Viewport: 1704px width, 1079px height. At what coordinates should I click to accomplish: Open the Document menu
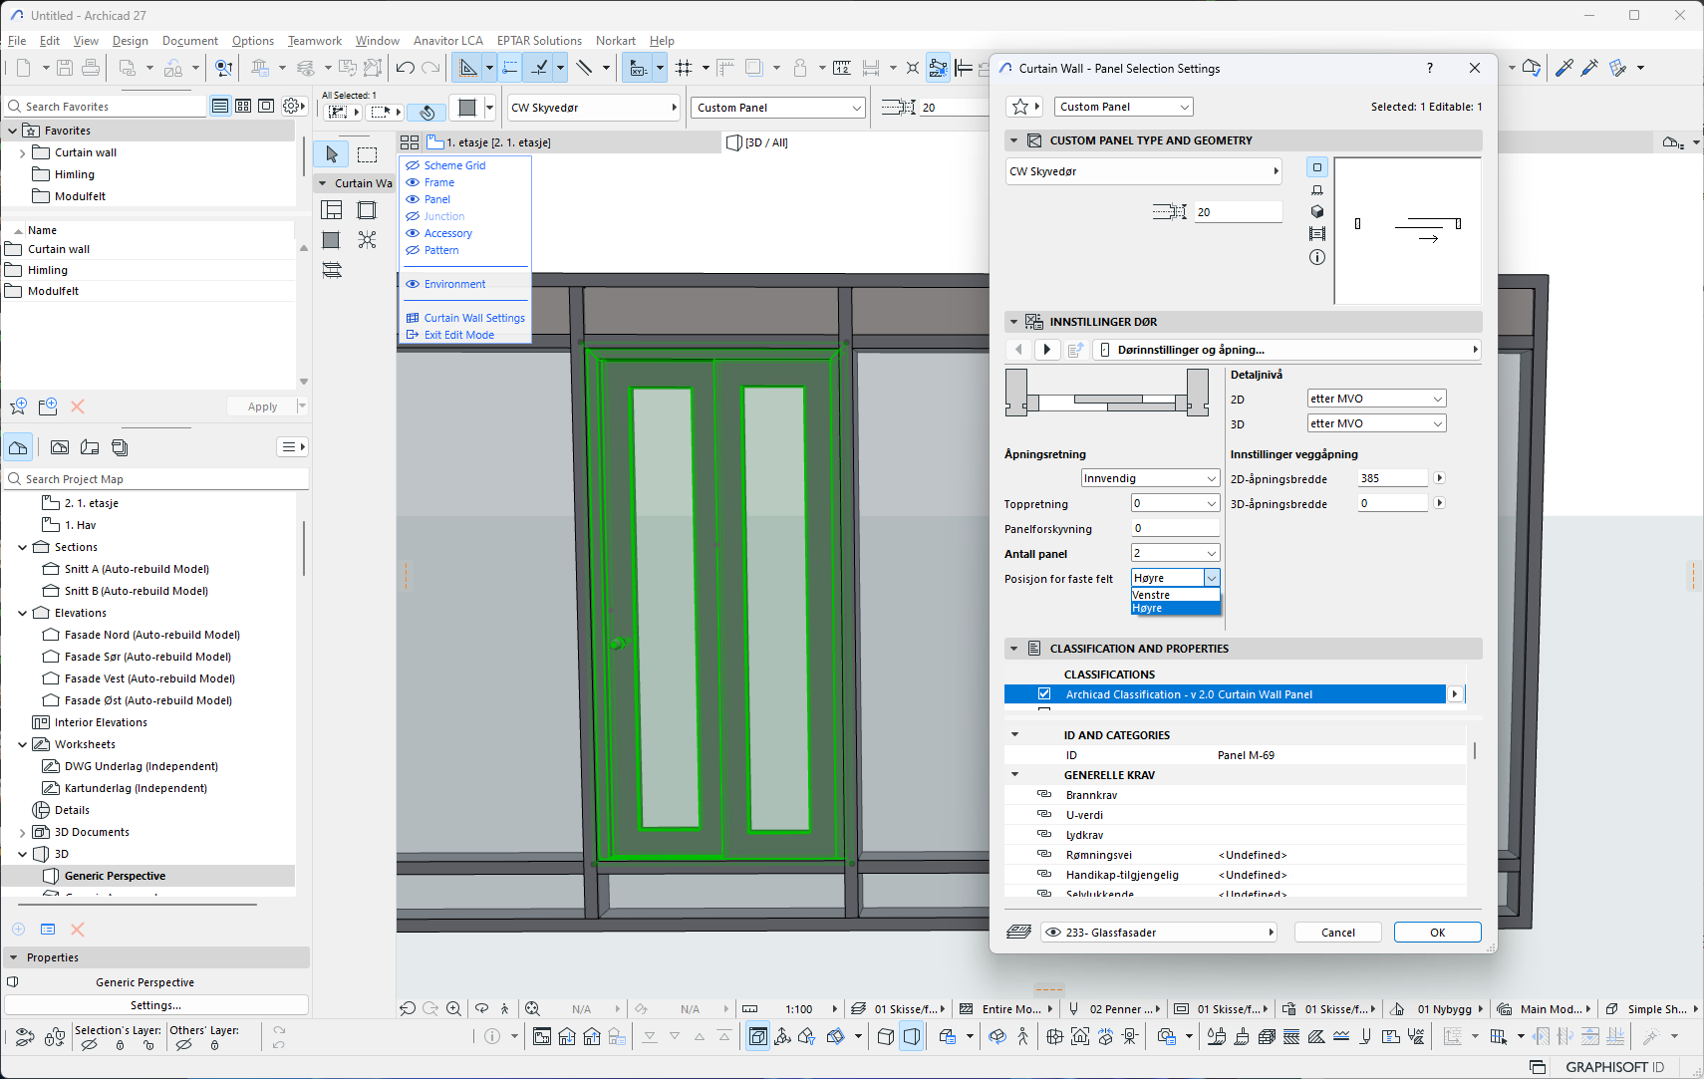189,41
